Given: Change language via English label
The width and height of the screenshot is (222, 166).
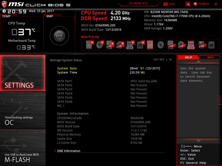Looking at the screenshot, I should coord(204,4).
